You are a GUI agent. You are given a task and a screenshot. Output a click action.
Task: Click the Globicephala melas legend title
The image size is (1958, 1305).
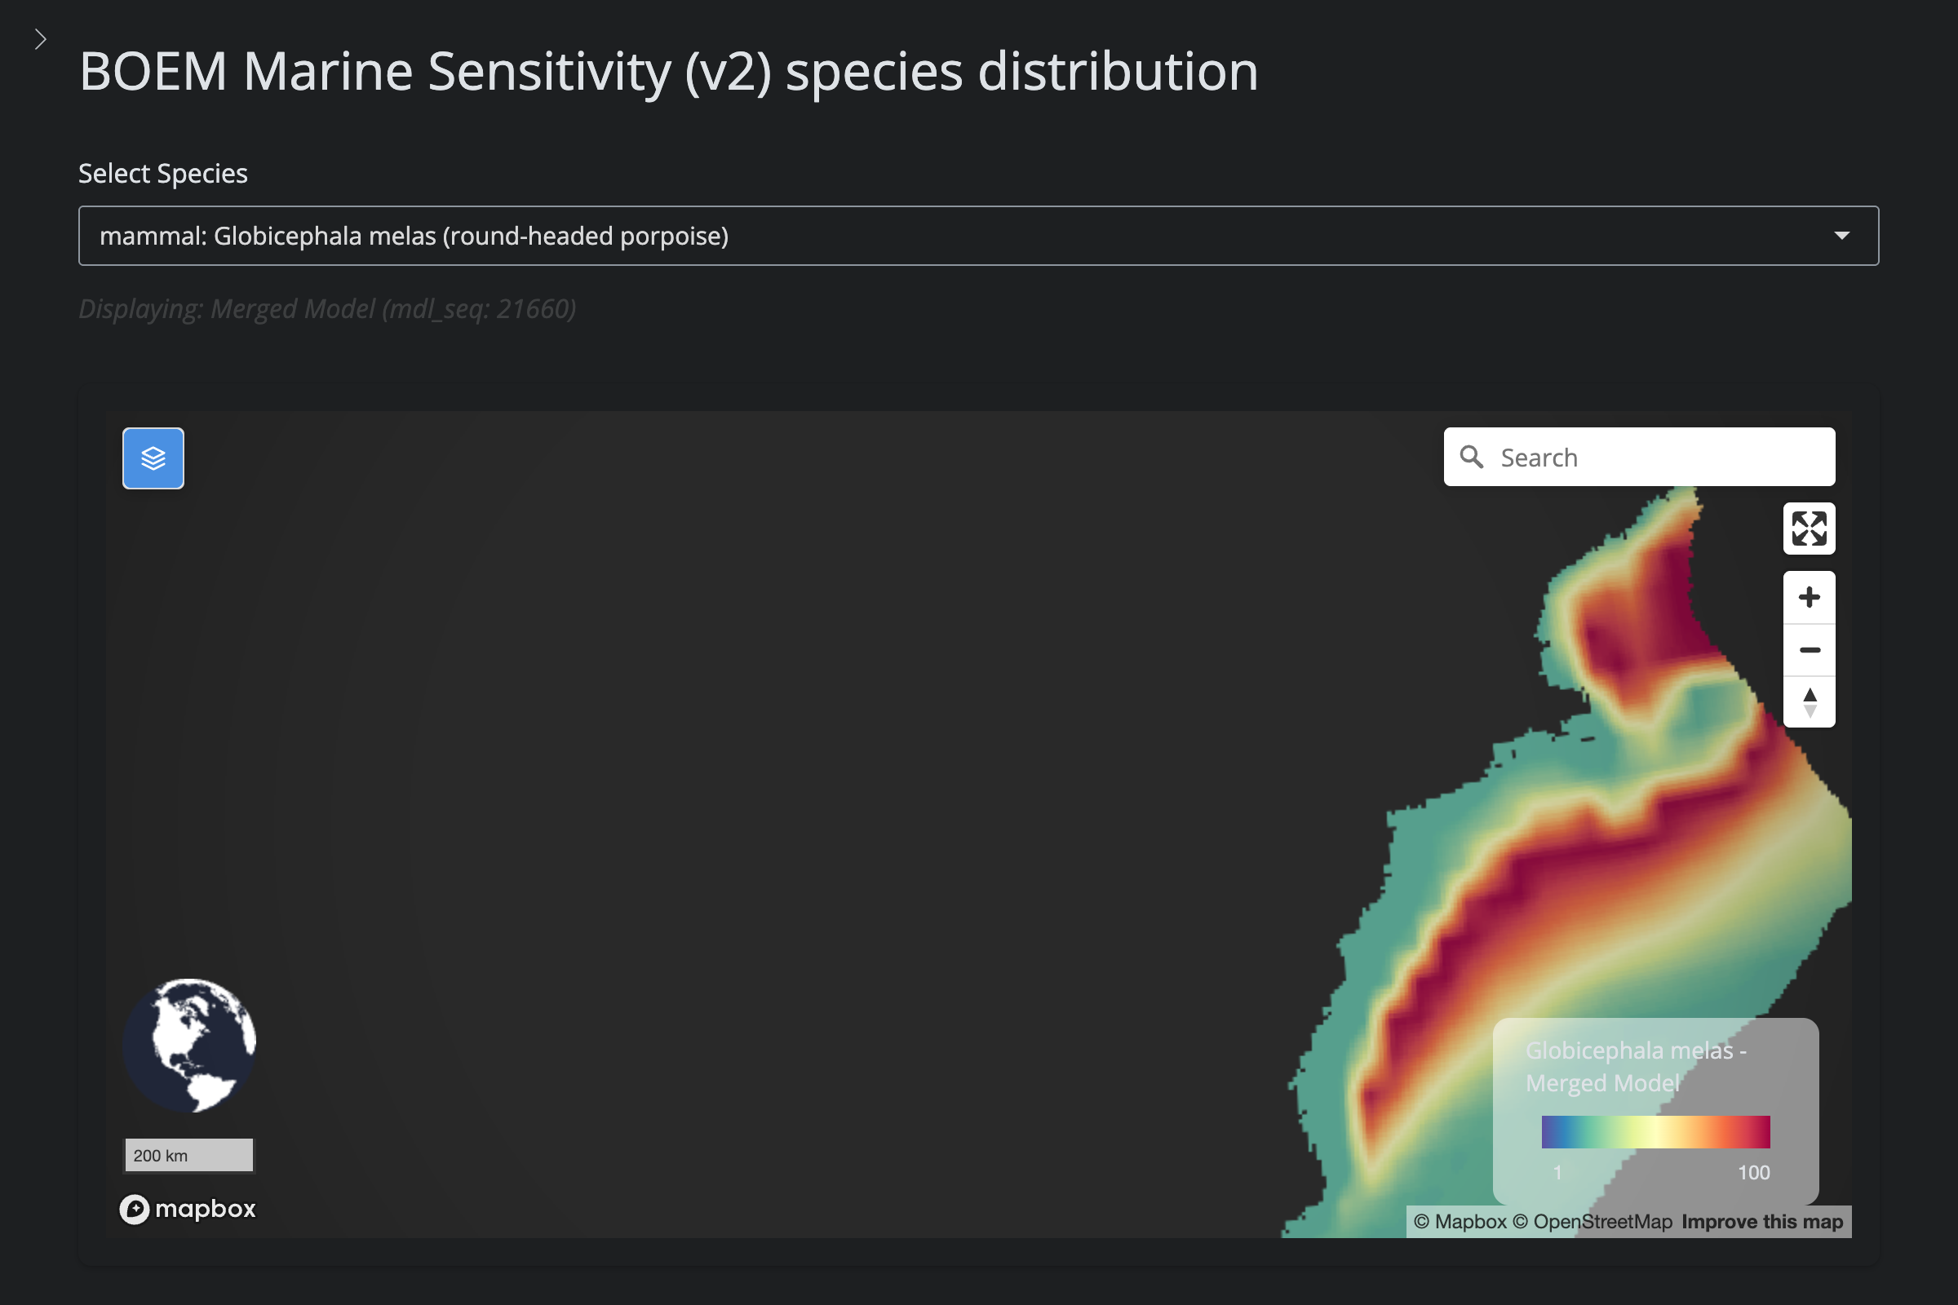pos(1635,1066)
